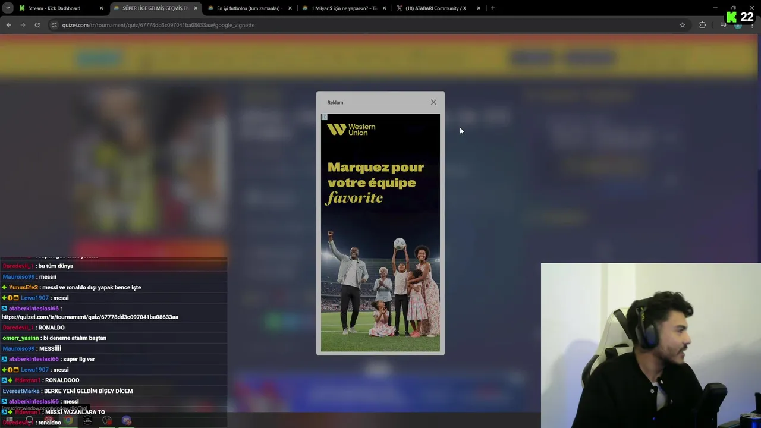The height and width of the screenshot is (428, 761).
Task: Close the ATABARI Community / X tab
Action: coord(479,8)
